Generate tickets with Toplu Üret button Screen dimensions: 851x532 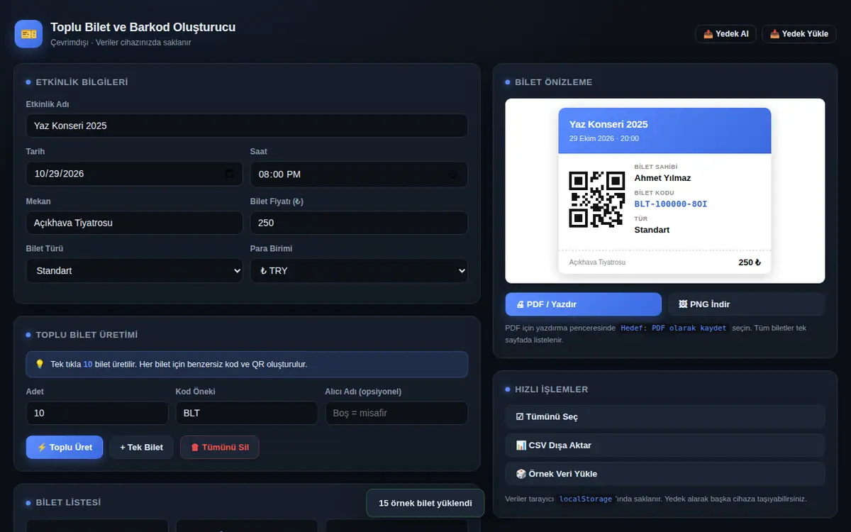tap(65, 447)
